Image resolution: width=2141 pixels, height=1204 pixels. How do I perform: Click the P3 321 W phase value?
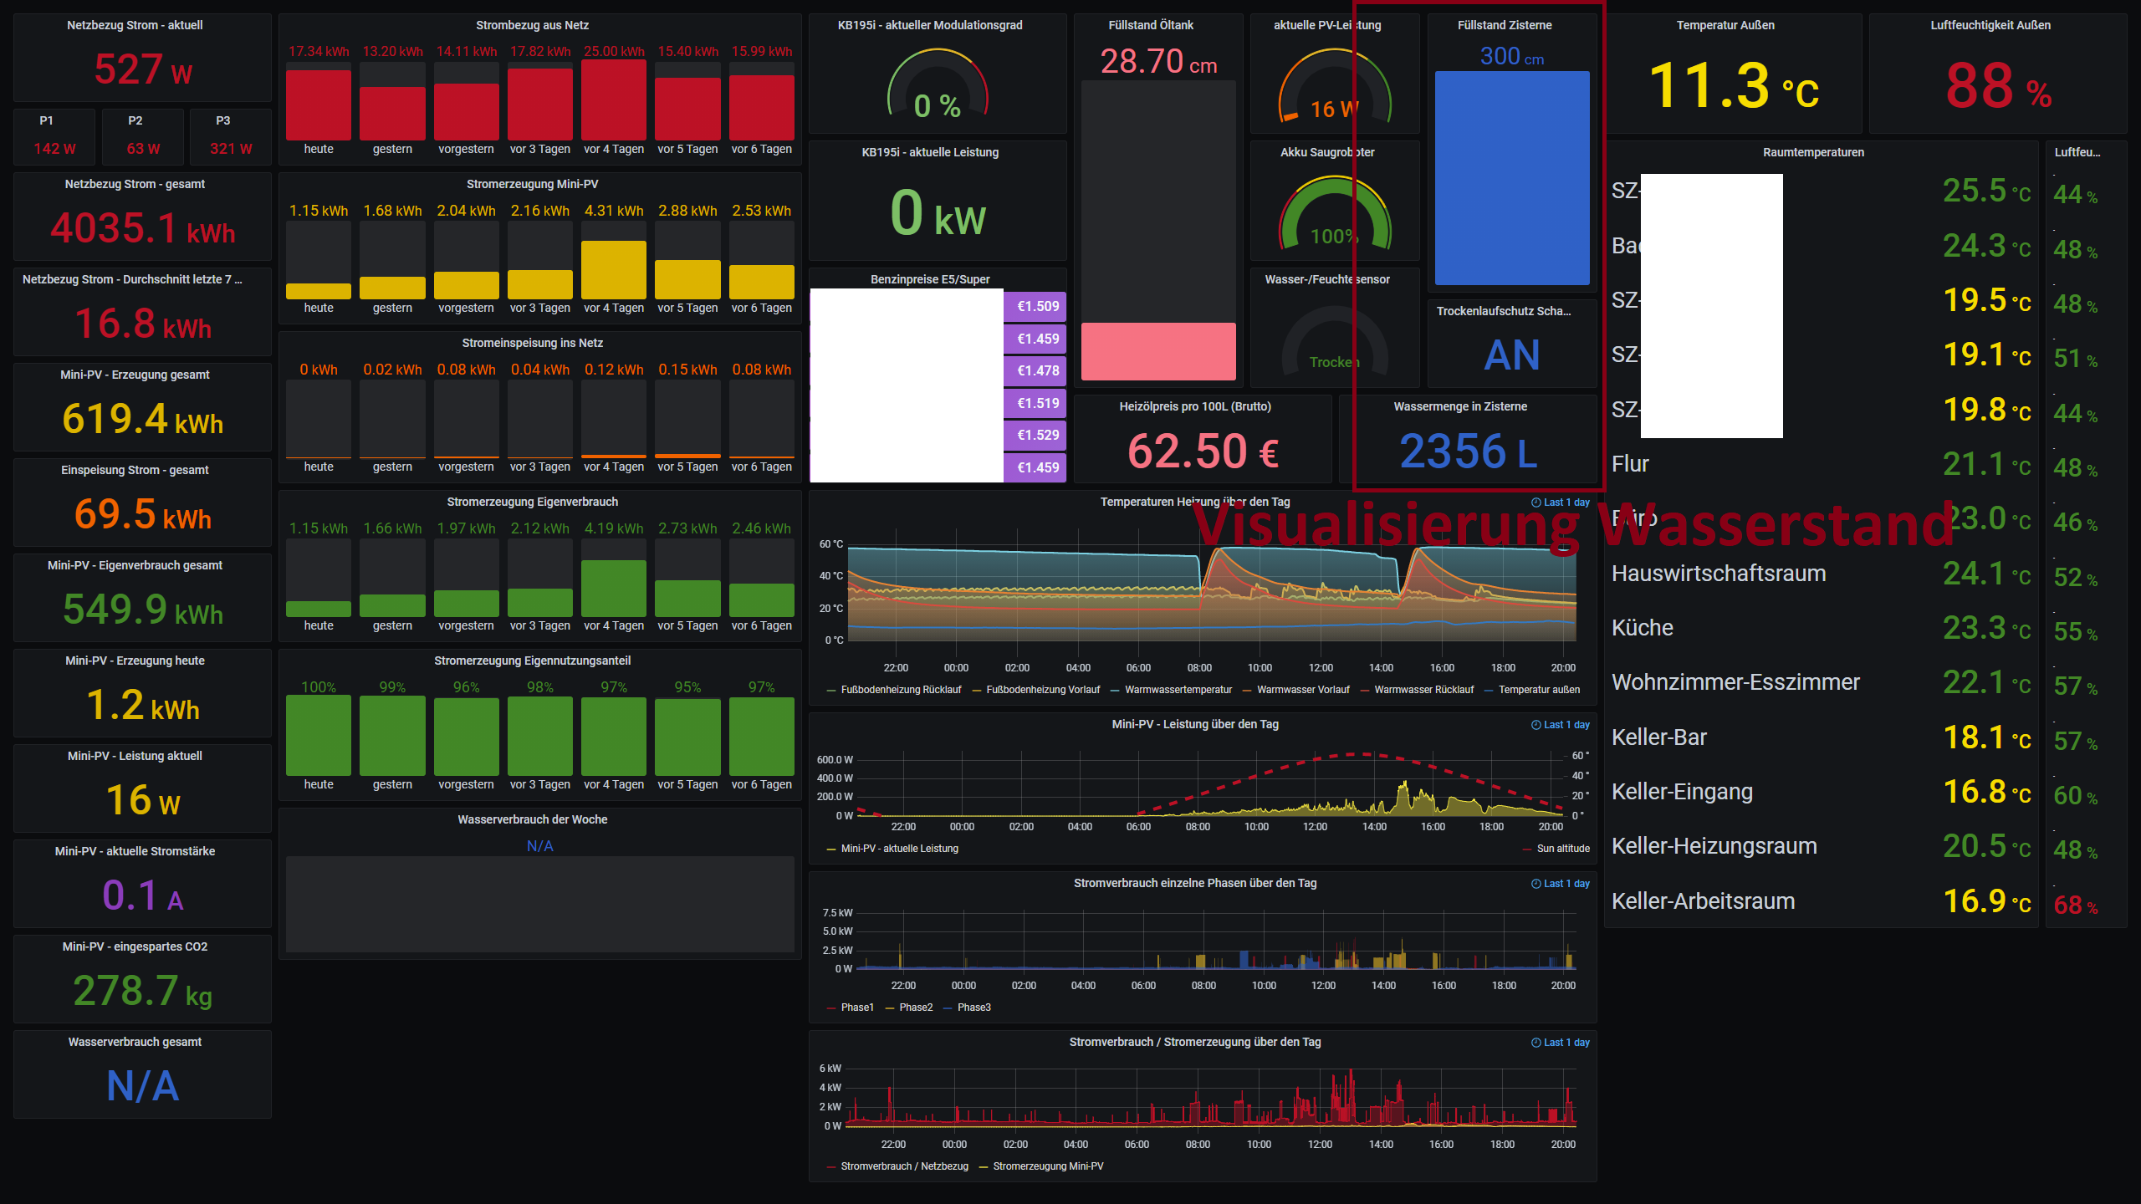(x=231, y=149)
